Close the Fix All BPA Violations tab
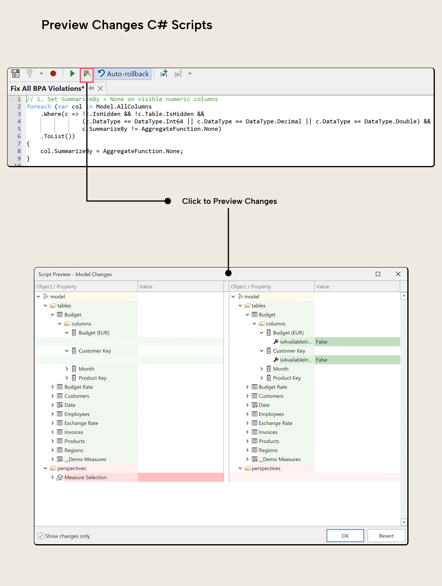The image size is (442, 586). tap(100, 88)
